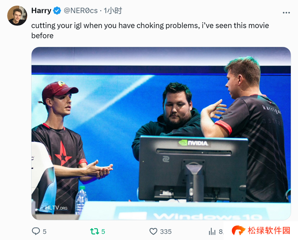Open Harry's profile picture avatar
The width and height of the screenshot is (298, 240).
17,15
